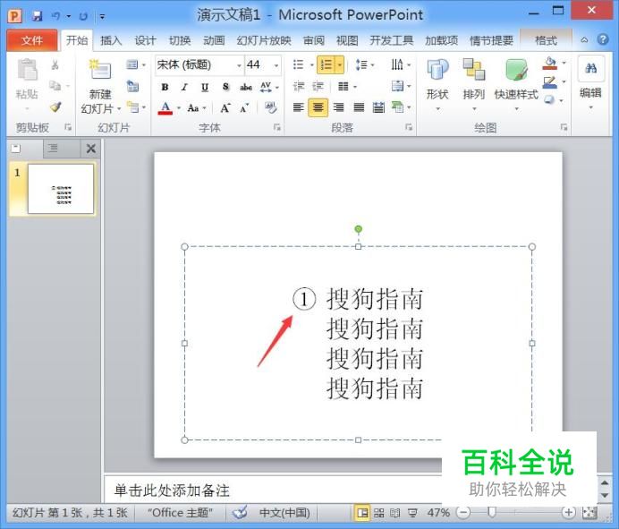Click the Redo icon in quick access toolbar
Viewport: 619px width, 529px height.
tap(83, 16)
